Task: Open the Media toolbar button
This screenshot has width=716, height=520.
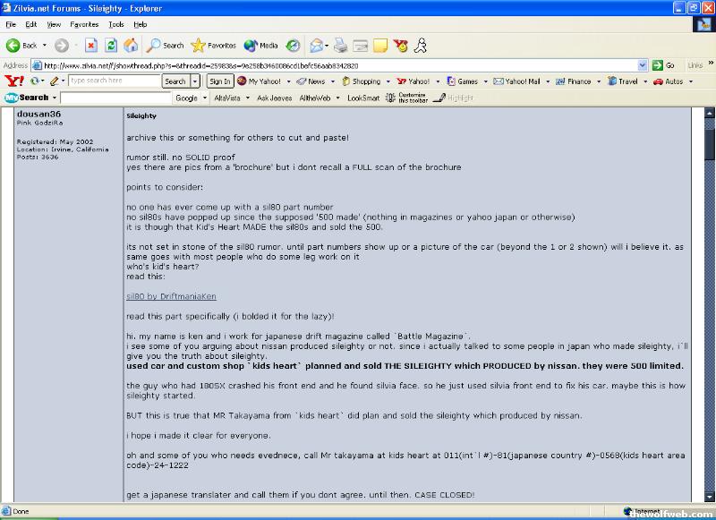Action: click(260, 46)
